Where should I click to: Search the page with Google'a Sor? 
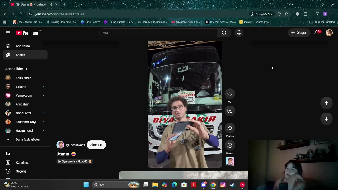click(261, 14)
